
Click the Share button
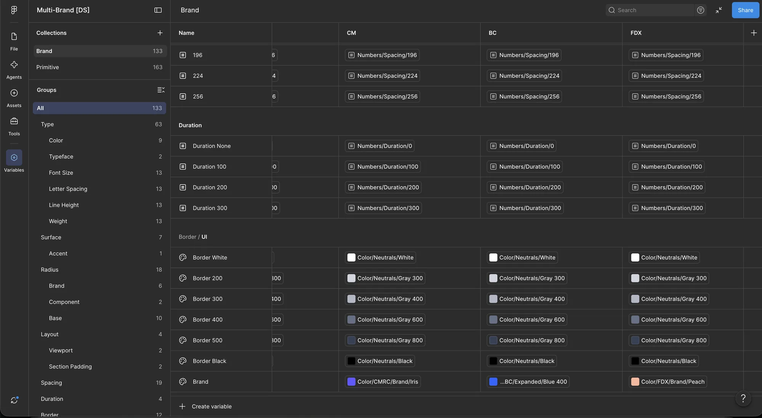click(745, 10)
